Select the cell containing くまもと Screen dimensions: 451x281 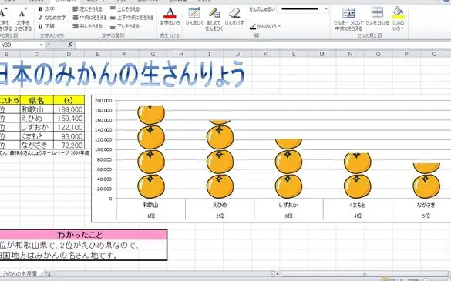click(37, 136)
